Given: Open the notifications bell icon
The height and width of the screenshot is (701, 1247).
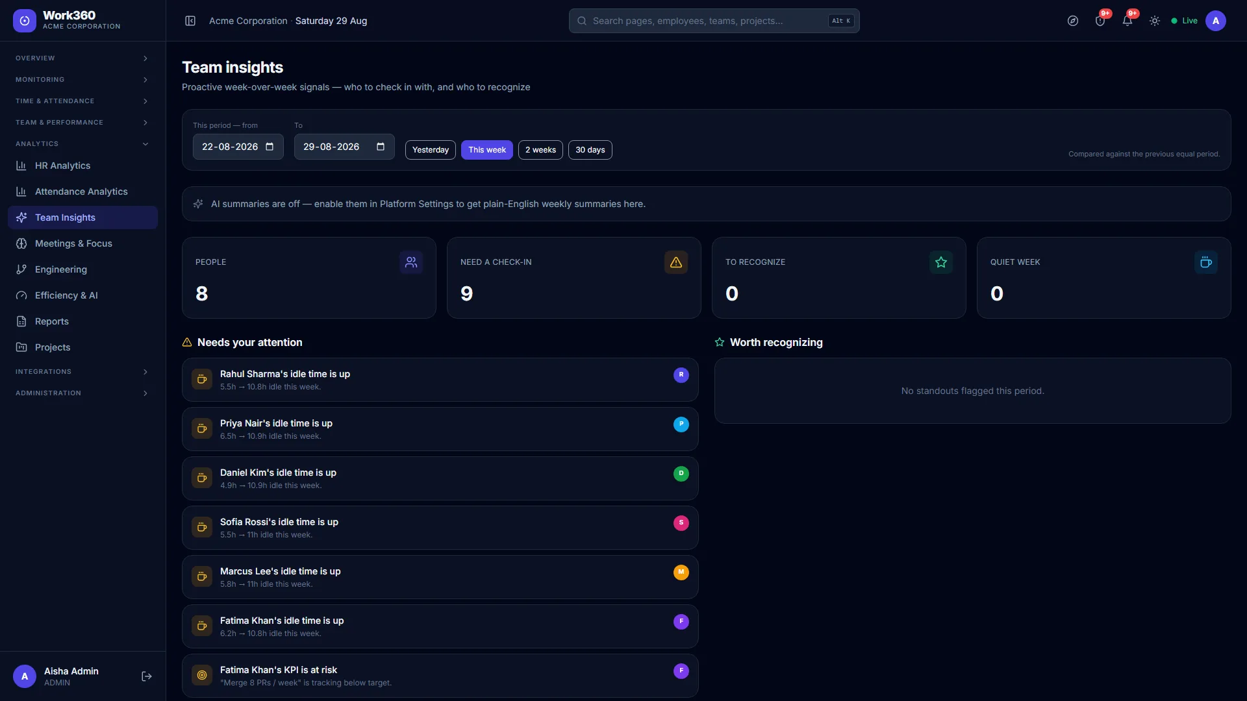Looking at the screenshot, I should [x=1127, y=21].
